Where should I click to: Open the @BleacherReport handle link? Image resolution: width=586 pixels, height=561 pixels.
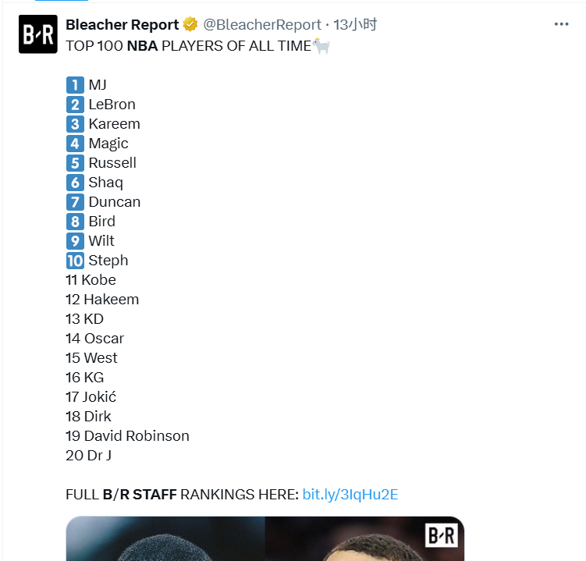pos(262,25)
